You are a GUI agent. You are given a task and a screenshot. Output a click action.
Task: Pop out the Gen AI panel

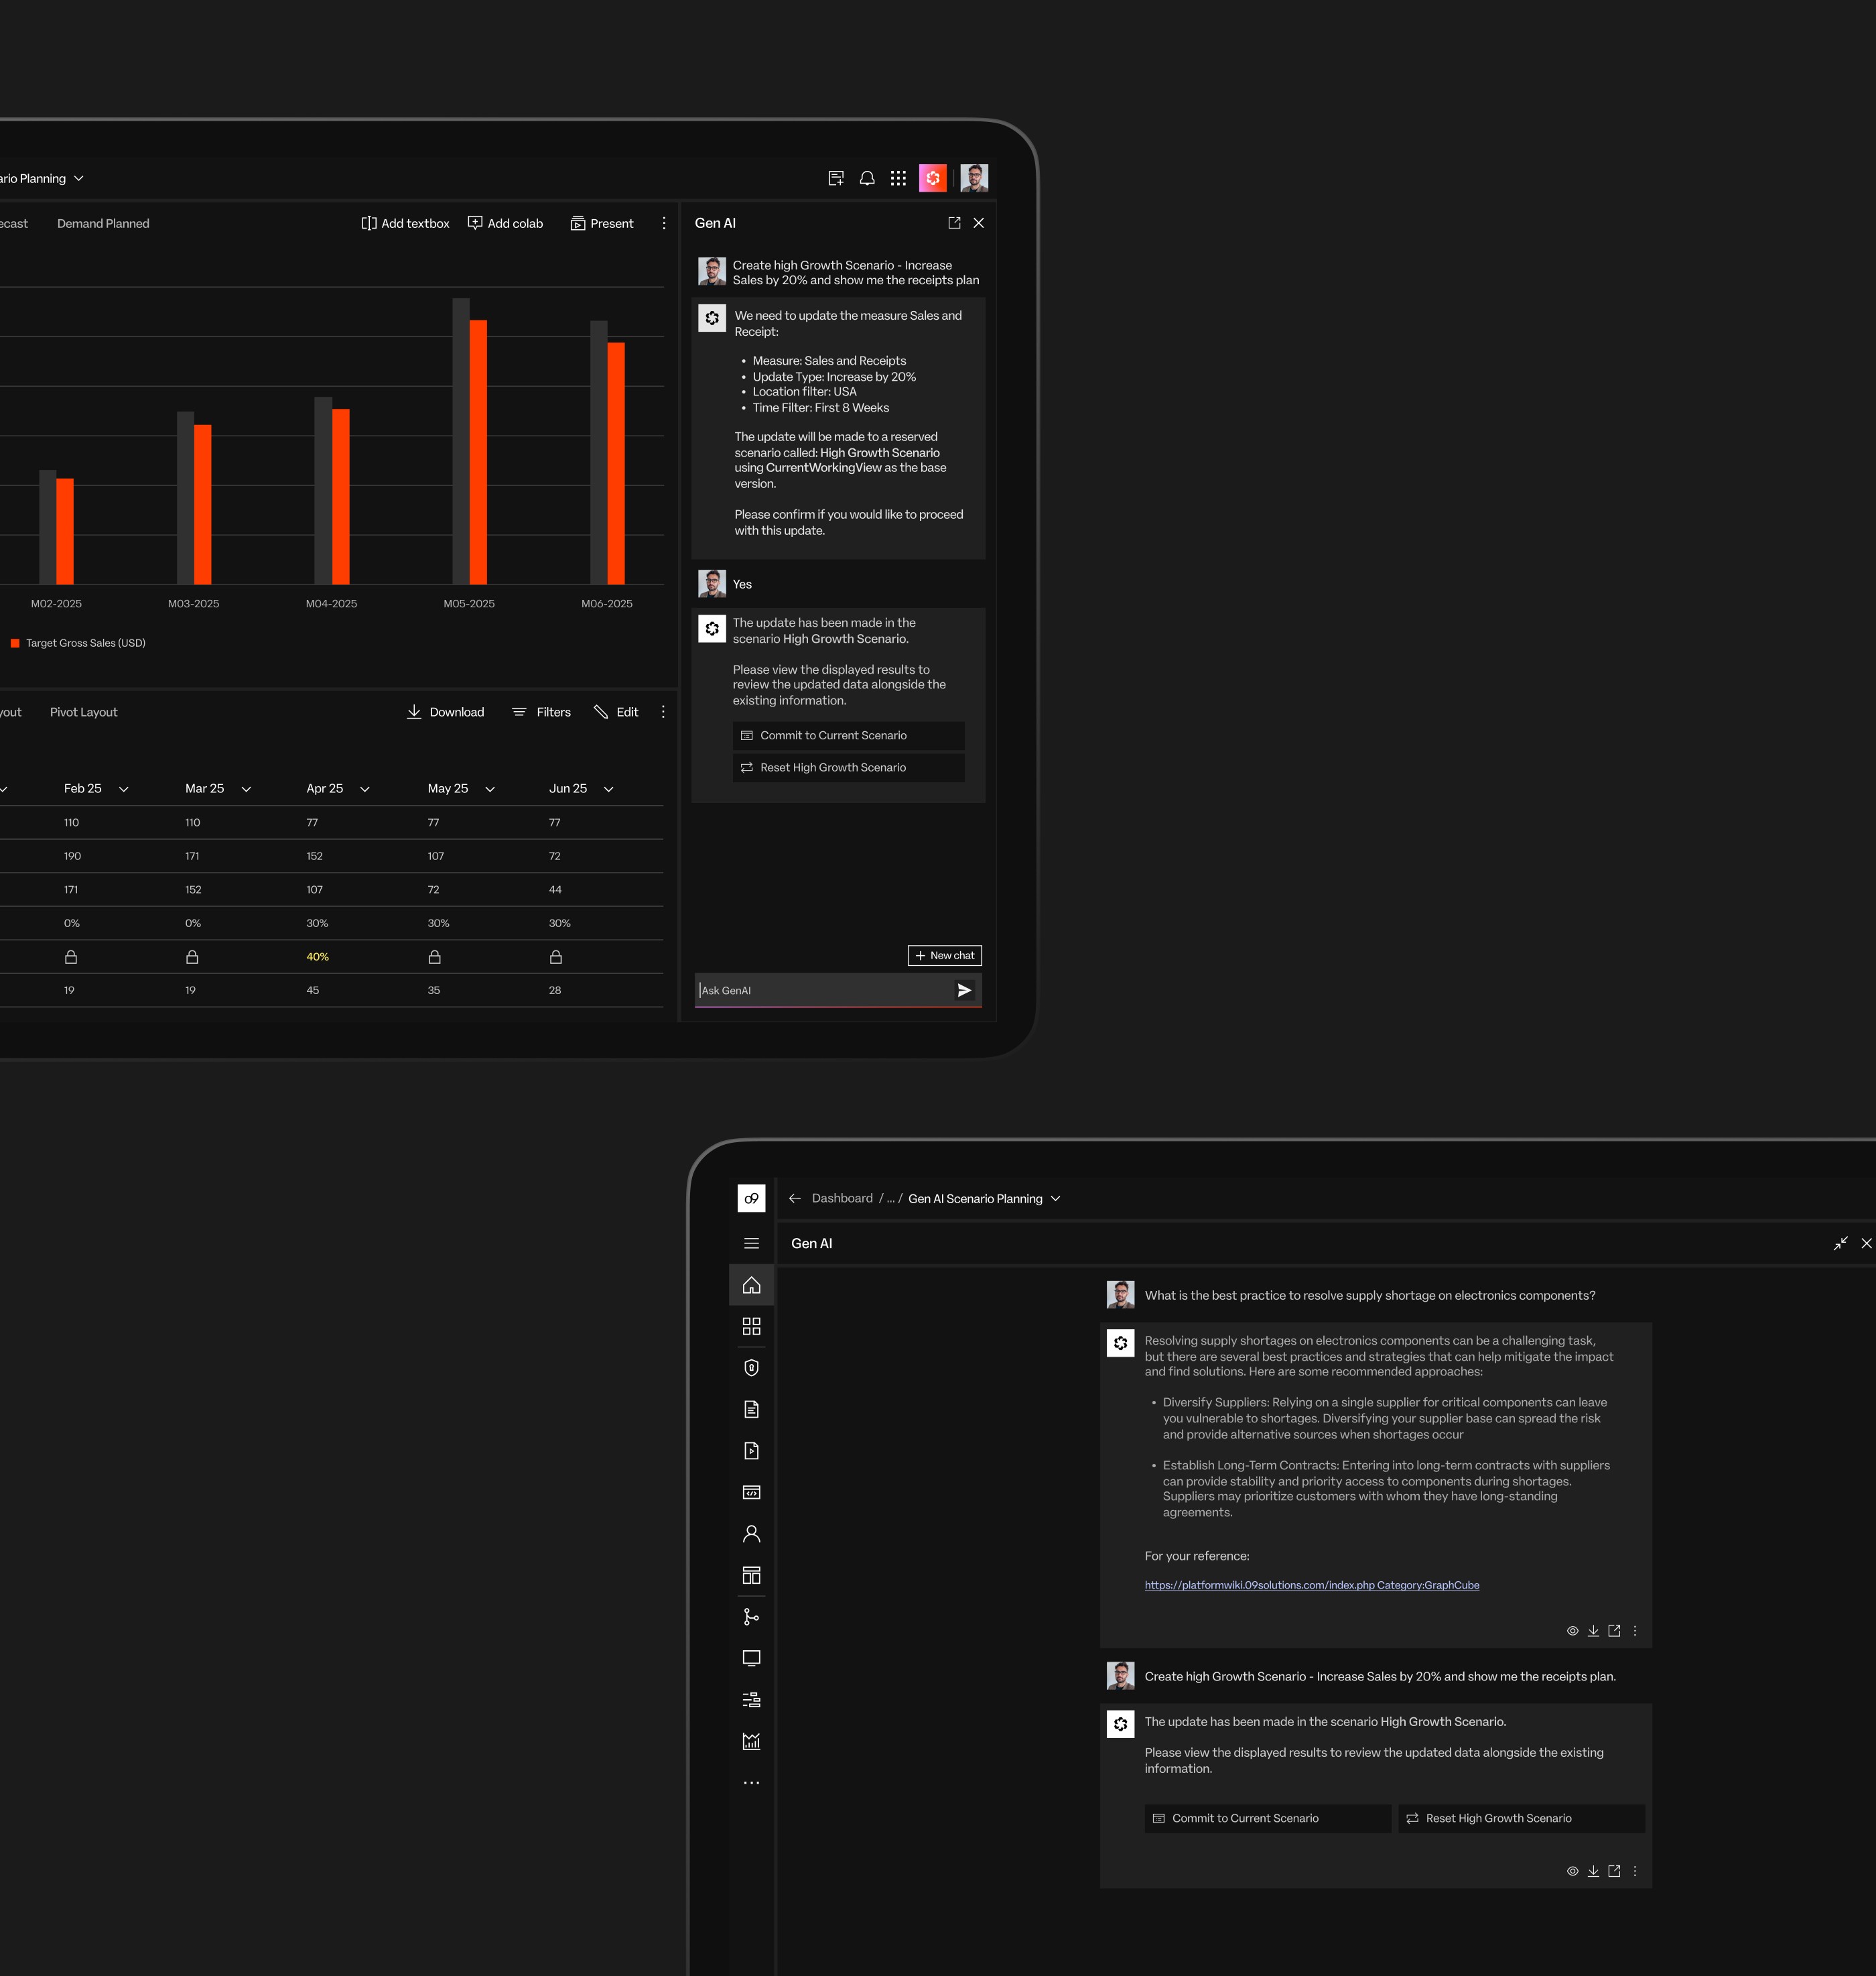(x=954, y=223)
